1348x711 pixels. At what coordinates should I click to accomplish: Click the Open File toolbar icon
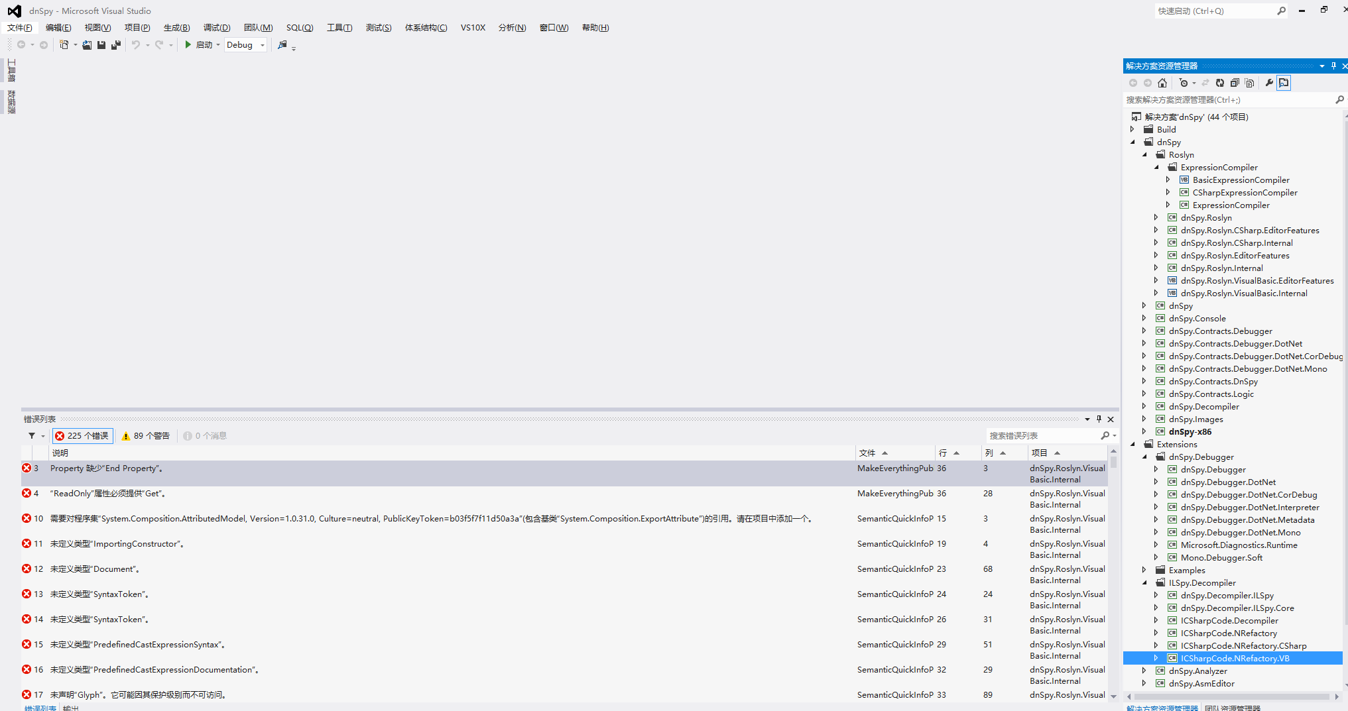[87, 44]
